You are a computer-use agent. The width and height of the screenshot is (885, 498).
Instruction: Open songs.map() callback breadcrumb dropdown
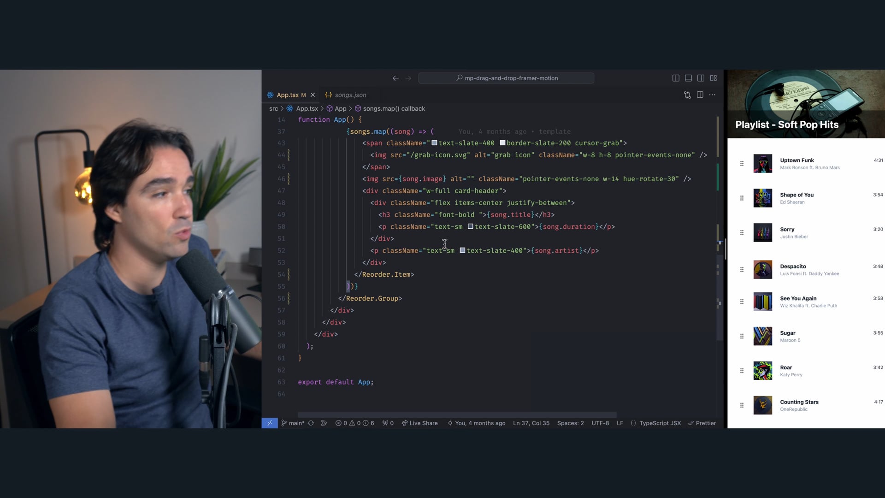tap(394, 109)
